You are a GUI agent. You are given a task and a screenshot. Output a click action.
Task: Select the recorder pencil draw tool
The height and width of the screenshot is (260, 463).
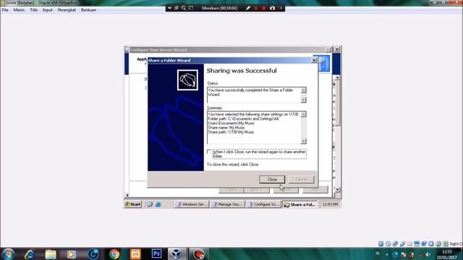point(248,8)
